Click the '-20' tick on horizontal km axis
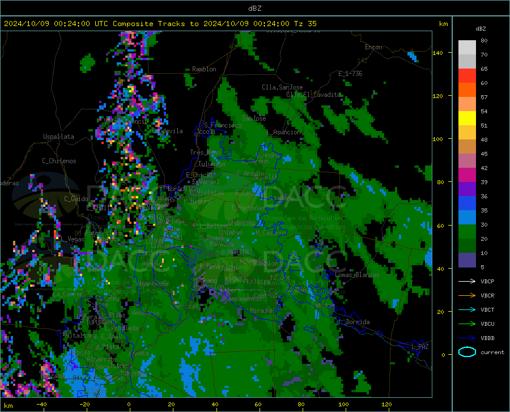Image resolution: width=510 pixels, height=412 pixels. pyautogui.click(x=84, y=404)
